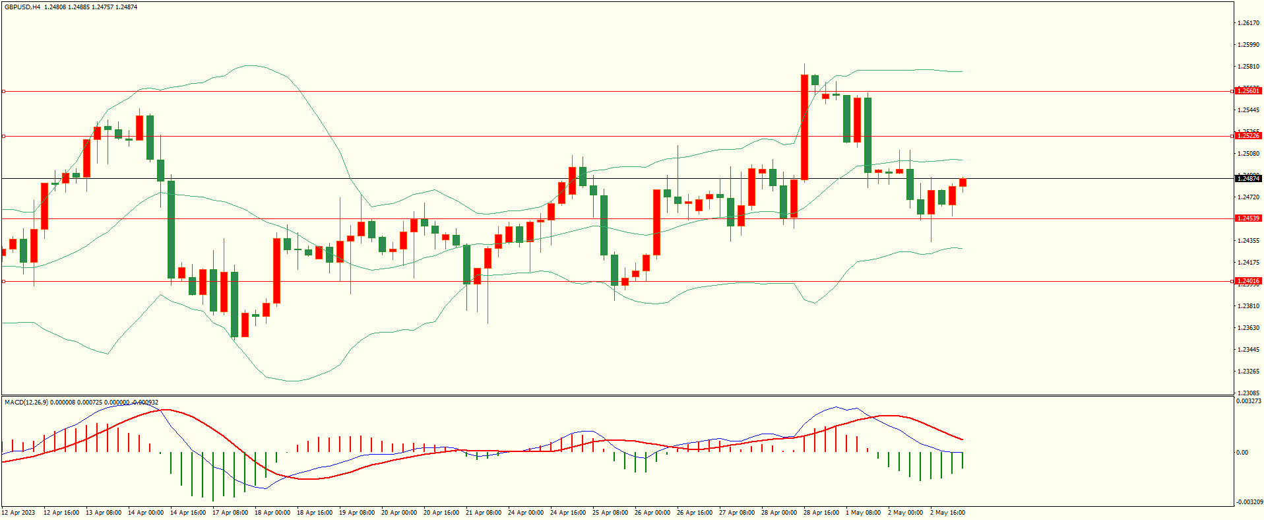Click the 18 Apr 00:00 time label
This screenshot has height=520, width=1264.
272,513
